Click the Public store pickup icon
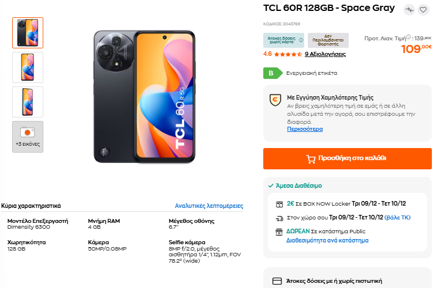The height and width of the screenshot is (288, 433). [x=279, y=232]
